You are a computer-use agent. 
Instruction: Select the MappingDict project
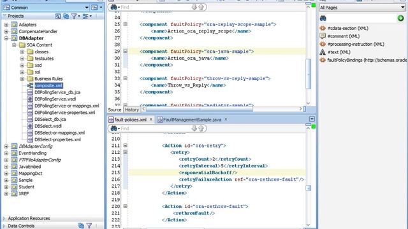pyautogui.click(x=30, y=173)
